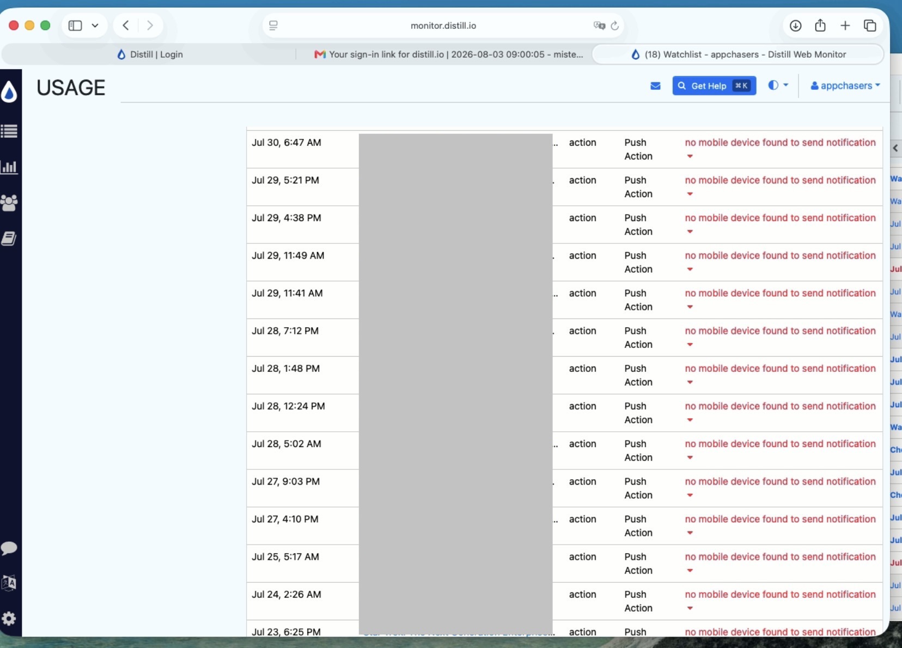This screenshot has height=648, width=902.
Task: Expand error details for Jul 25, 5:17 AM
Action: pyautogui.click(x=690, y=570)
